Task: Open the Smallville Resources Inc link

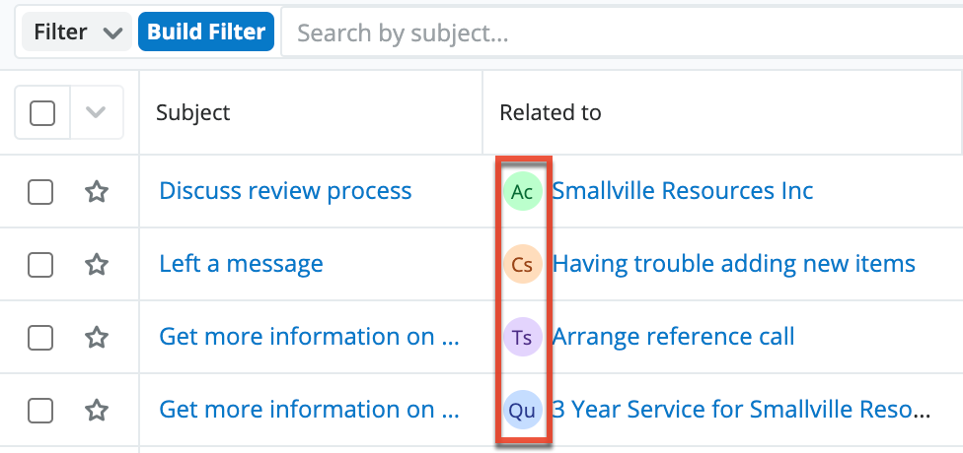Action: pos(683,191)
